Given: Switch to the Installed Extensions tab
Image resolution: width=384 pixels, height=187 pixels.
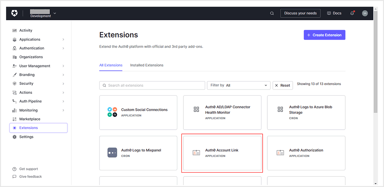Looking at the screenshot, I should pyautogui.click(x=147, y=65).
